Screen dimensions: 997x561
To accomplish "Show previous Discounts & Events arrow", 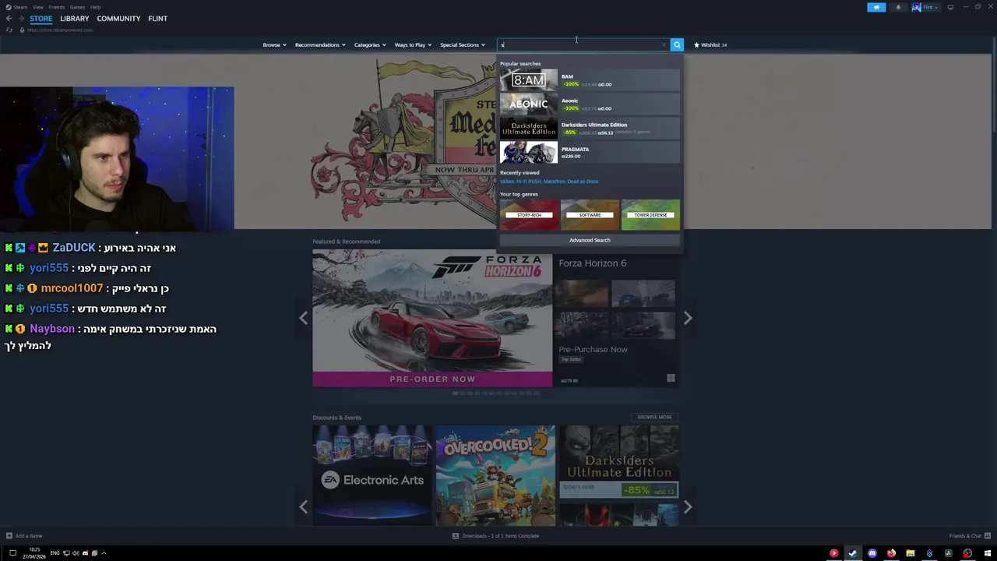I will [x=303, y=506].
